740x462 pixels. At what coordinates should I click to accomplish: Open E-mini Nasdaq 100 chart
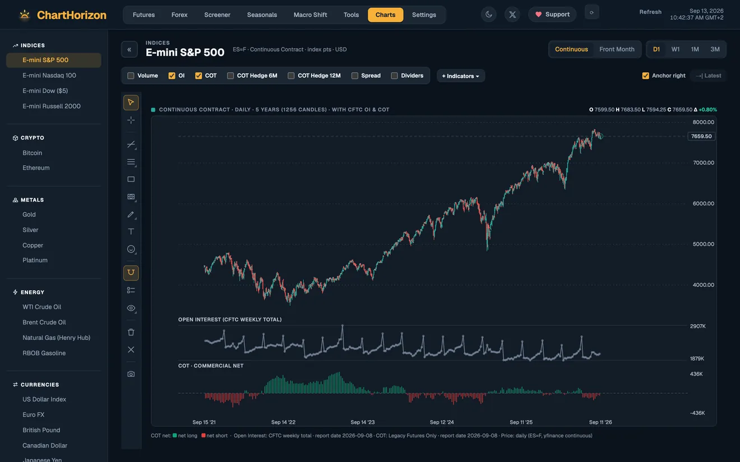54,75
